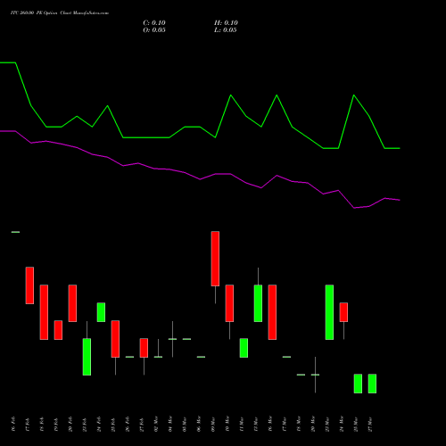Click the '09 Mar' date label
The image size is (446, 446).
[213, 424]
